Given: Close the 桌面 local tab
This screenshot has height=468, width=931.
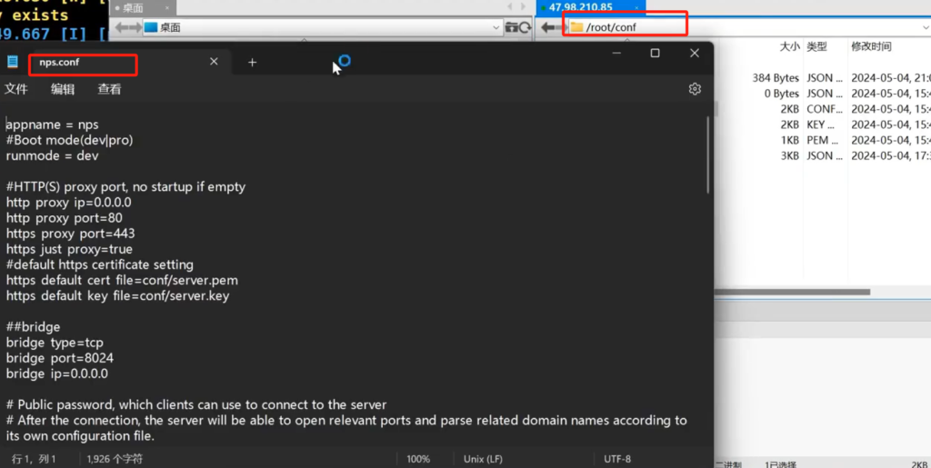Looking at the screenshot, I should click(x=167, y=7).
